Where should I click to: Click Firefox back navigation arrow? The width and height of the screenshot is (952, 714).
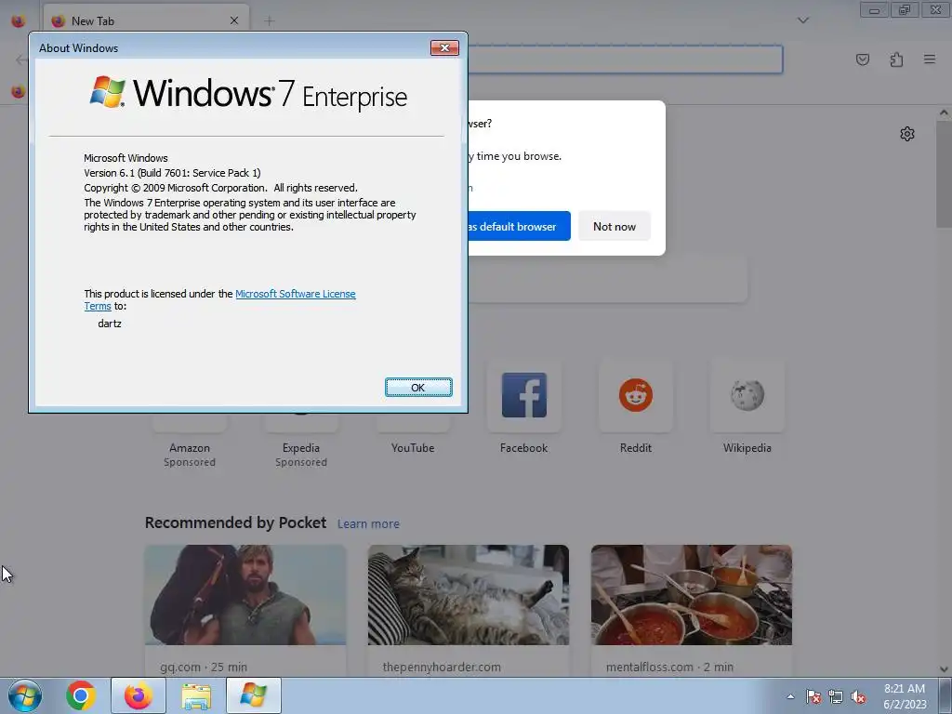(x=22, y=59)
